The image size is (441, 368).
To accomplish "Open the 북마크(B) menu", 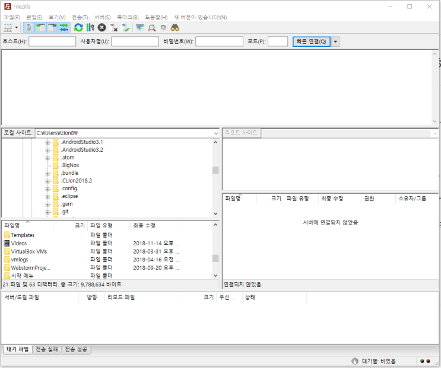I will pyautogui.click(x=128, y=17).
